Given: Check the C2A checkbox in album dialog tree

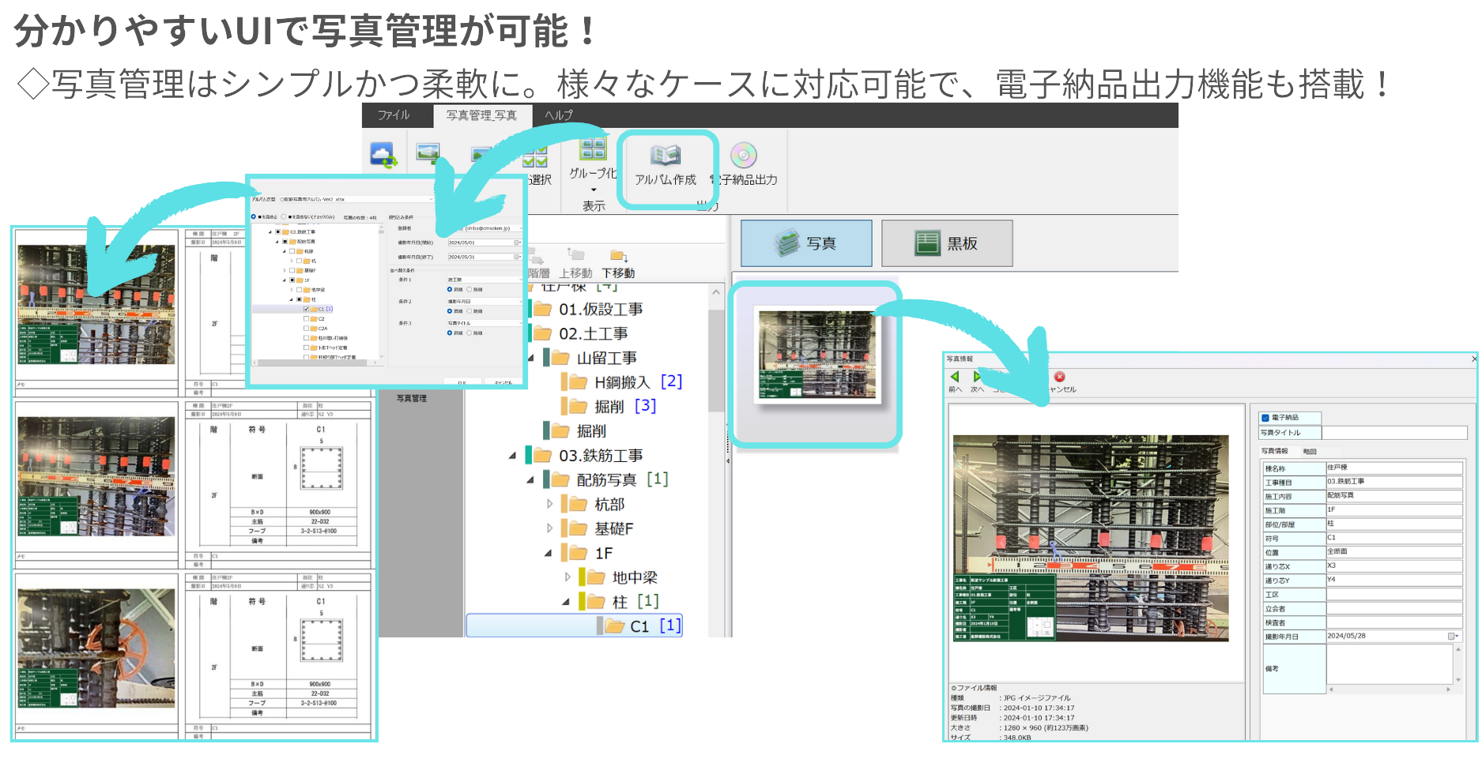Looking at the screenshot, I should coord(306,328).
